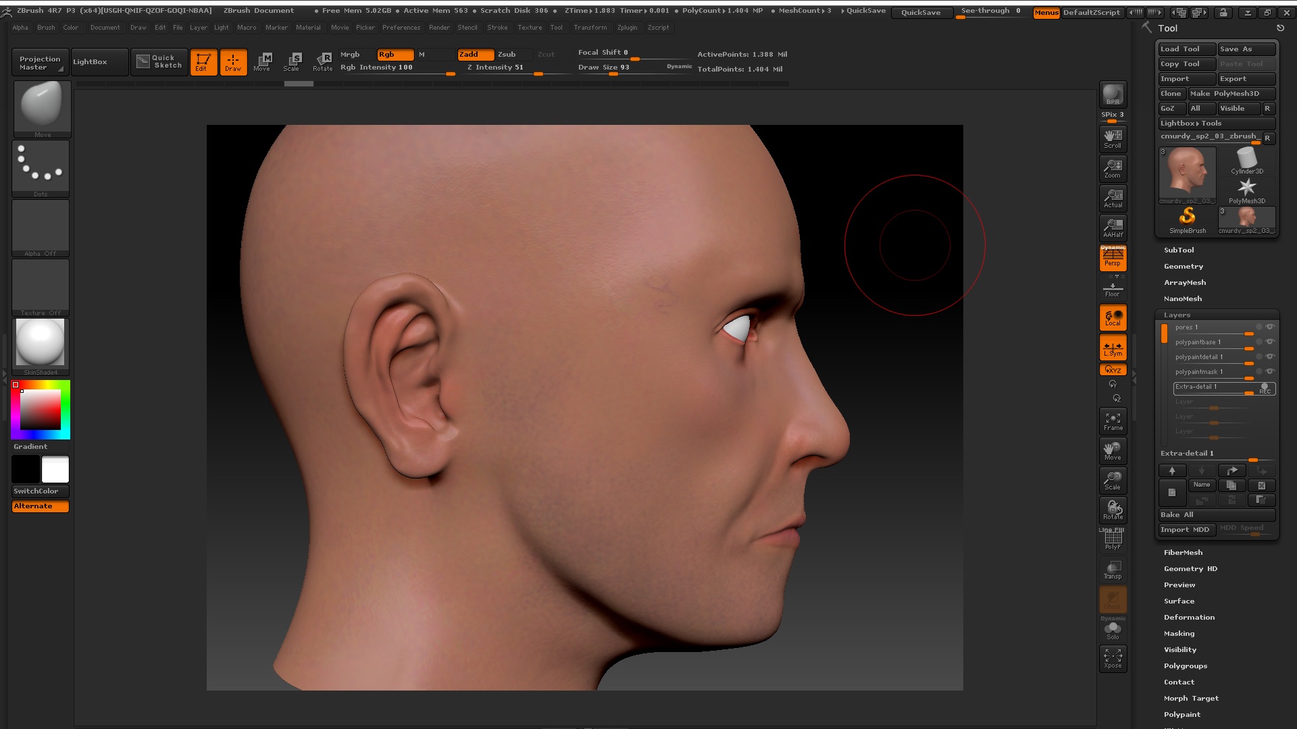Image resolution: width=1297 pixels, height=729 pixels.
Task: Click the right shelf Move view icon
Action: [1113, 450]
